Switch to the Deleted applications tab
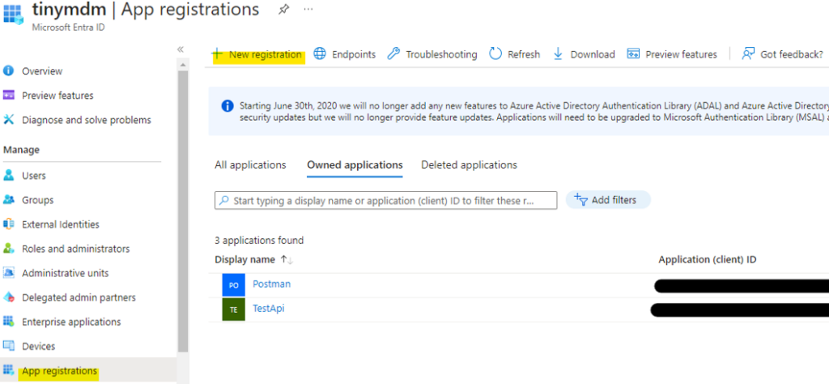Image resolution: width=829 pixels, height=384 pixels. [x=469, y=165]
